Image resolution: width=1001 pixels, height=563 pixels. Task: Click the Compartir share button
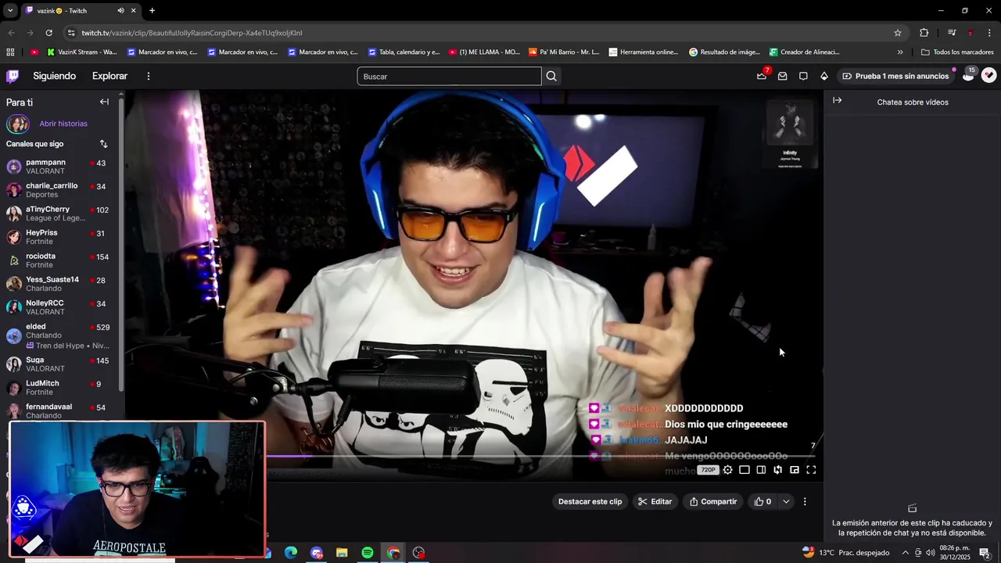pos(713,501)
